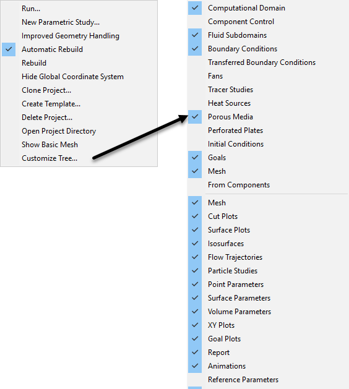Click Clone Project... entry
The height and width of the screenshot is (389, 349).
(x=46, y=90)
